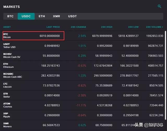
Task: Click Ethereum 24h low 166.30221500
Action: [x=129, y=66]
